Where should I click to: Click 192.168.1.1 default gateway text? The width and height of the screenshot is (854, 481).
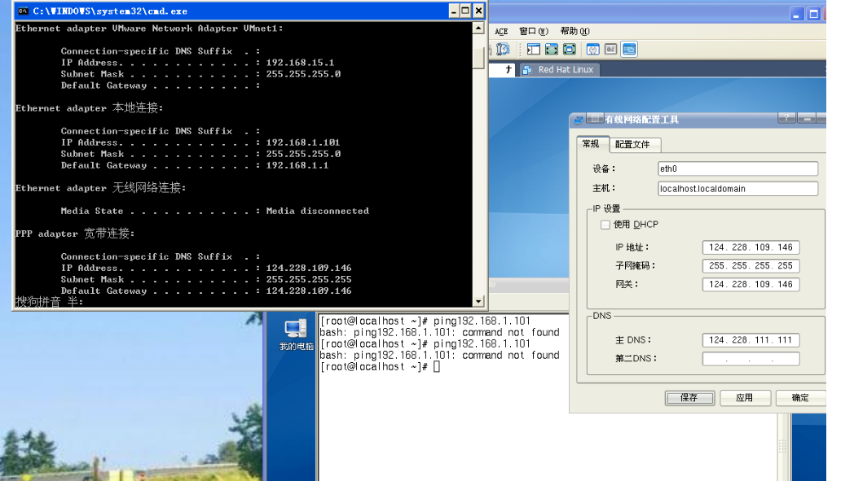click(x=297, y=165)
